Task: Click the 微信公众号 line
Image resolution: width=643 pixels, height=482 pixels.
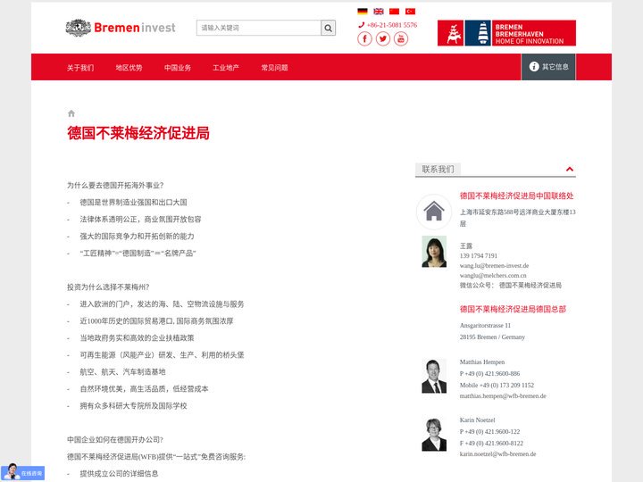Action: coord(511,286)
